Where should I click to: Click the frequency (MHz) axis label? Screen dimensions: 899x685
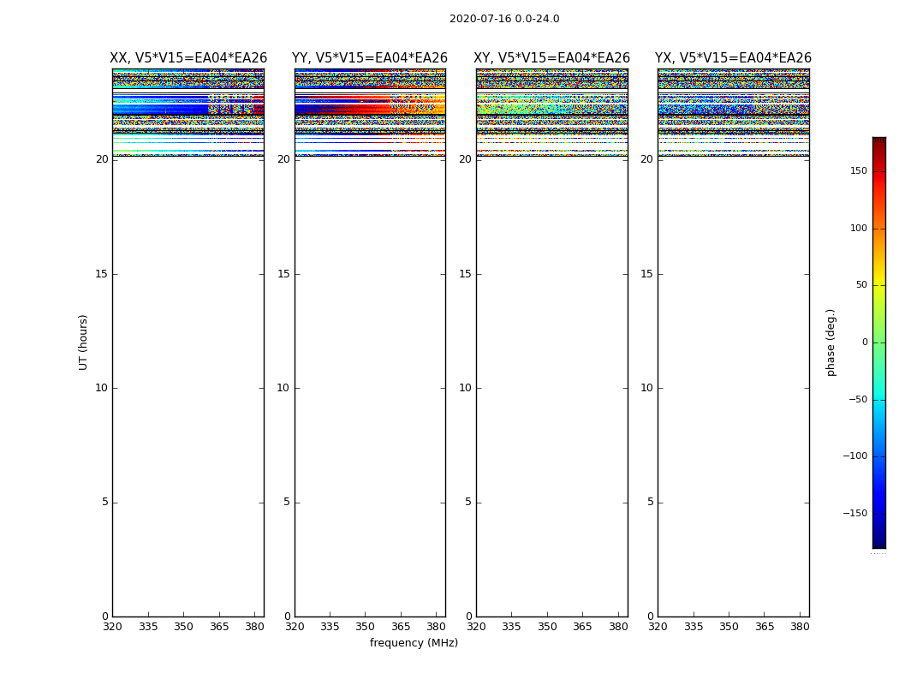[x=414, y=642]
